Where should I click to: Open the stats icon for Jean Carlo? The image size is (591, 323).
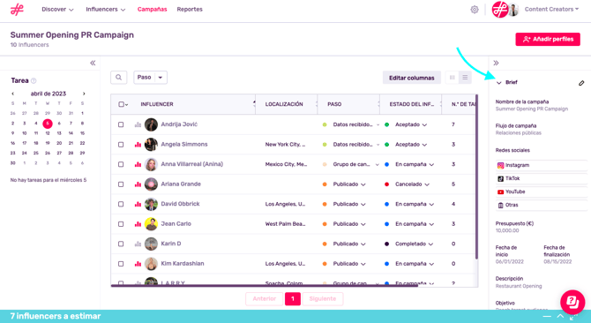138,224
